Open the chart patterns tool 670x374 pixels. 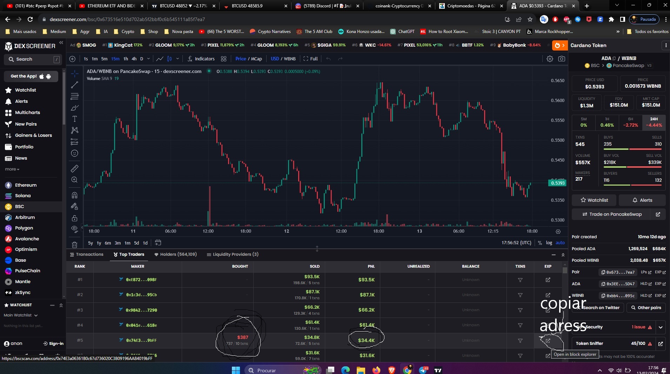pos(75,130)
